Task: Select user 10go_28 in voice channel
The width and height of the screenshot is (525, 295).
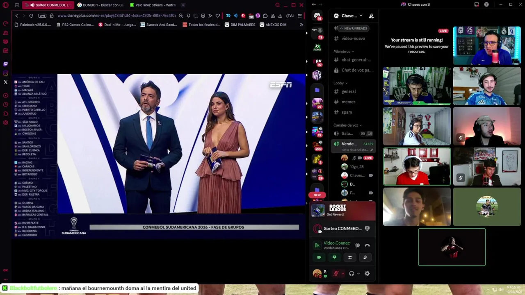Action: (357, 167)
